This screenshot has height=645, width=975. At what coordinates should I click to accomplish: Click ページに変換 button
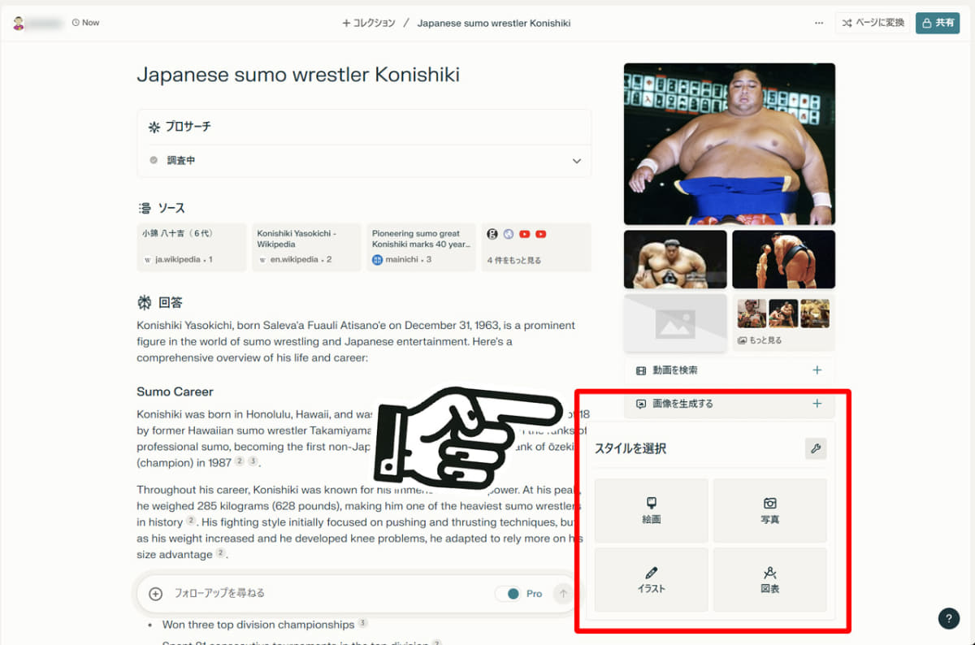[873, 23]
